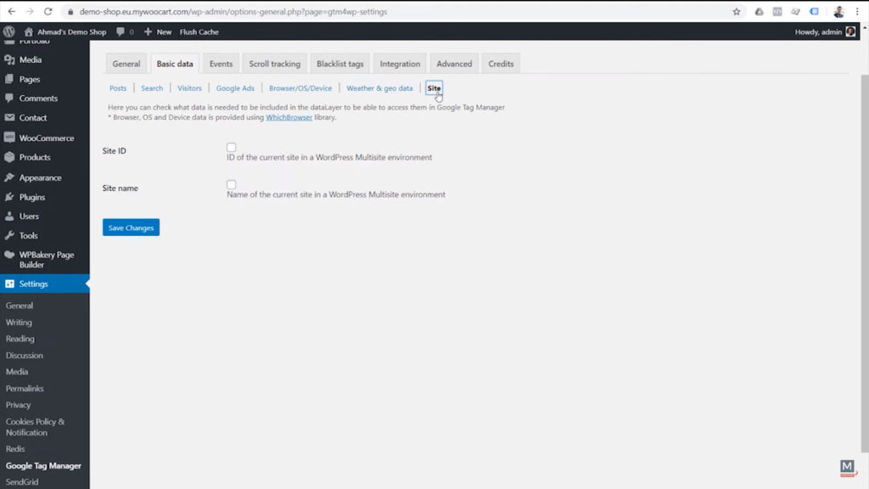Check the Site name option
The height and width of the screenshot is (489, 869).
(231, 183)
